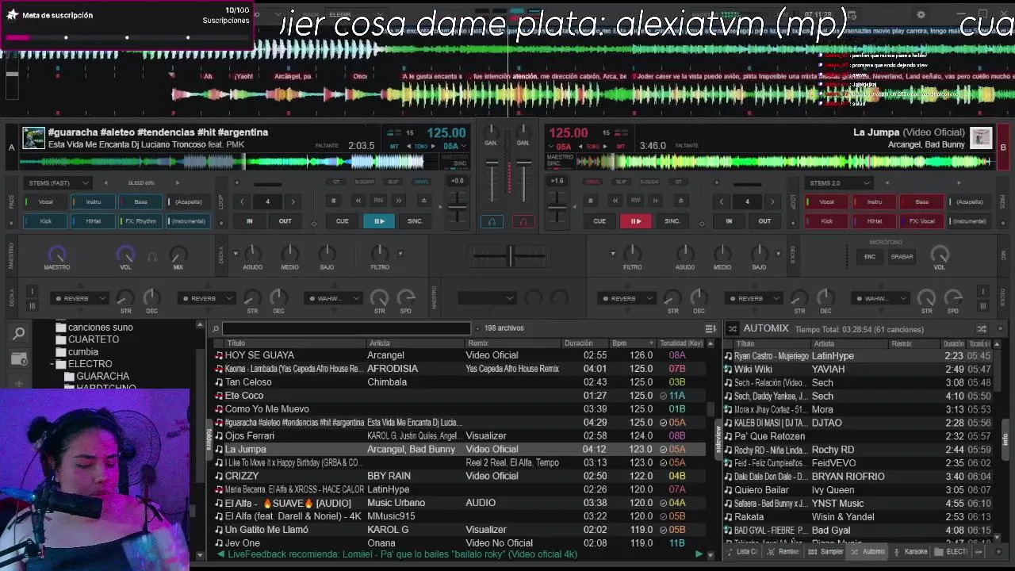The image size is (1015, 571).
Task: Toggle deck B headphone cue button
Action: tap(523, 221)
